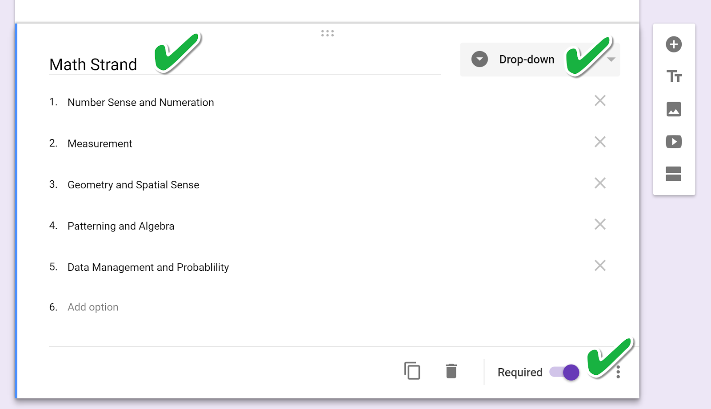Viewport: 711px width, 409px height.
Task: Click the small arrow on question type box
Action: click(x=611, y=60)
